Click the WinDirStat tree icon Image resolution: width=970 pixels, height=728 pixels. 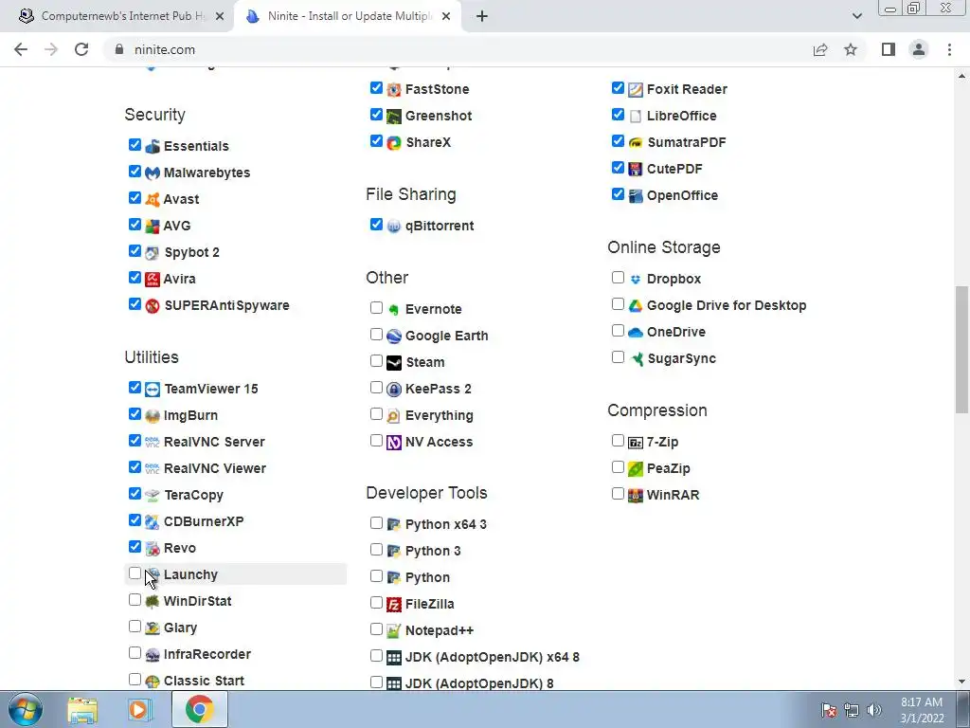tap(153, 601)
